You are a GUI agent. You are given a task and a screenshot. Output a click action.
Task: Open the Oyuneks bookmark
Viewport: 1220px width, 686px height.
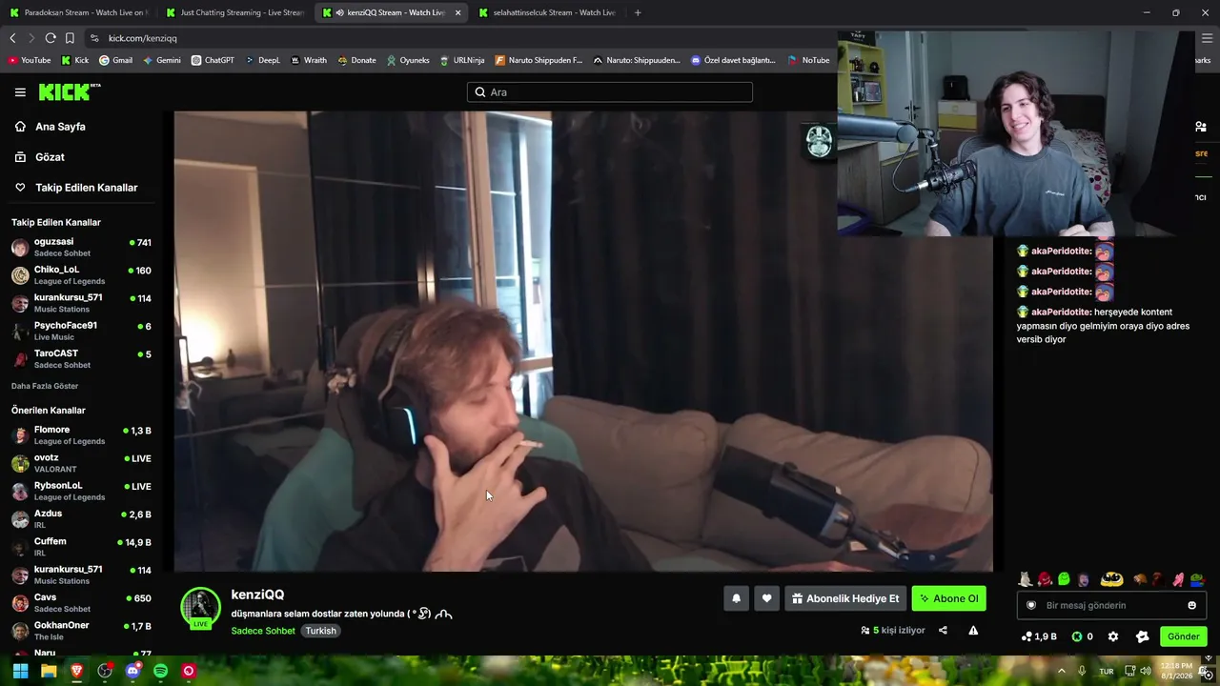tap(408, 60)
